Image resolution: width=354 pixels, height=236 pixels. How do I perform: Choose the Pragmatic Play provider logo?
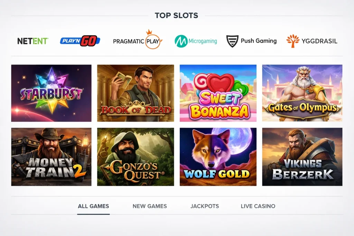138,41
